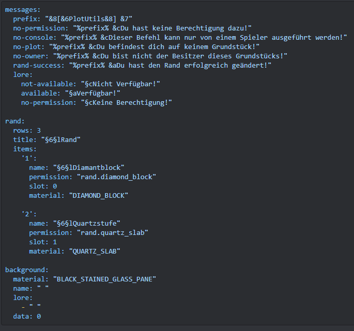Click the "messages:" key on the first line
354x331 pixels.
[23, 9]
